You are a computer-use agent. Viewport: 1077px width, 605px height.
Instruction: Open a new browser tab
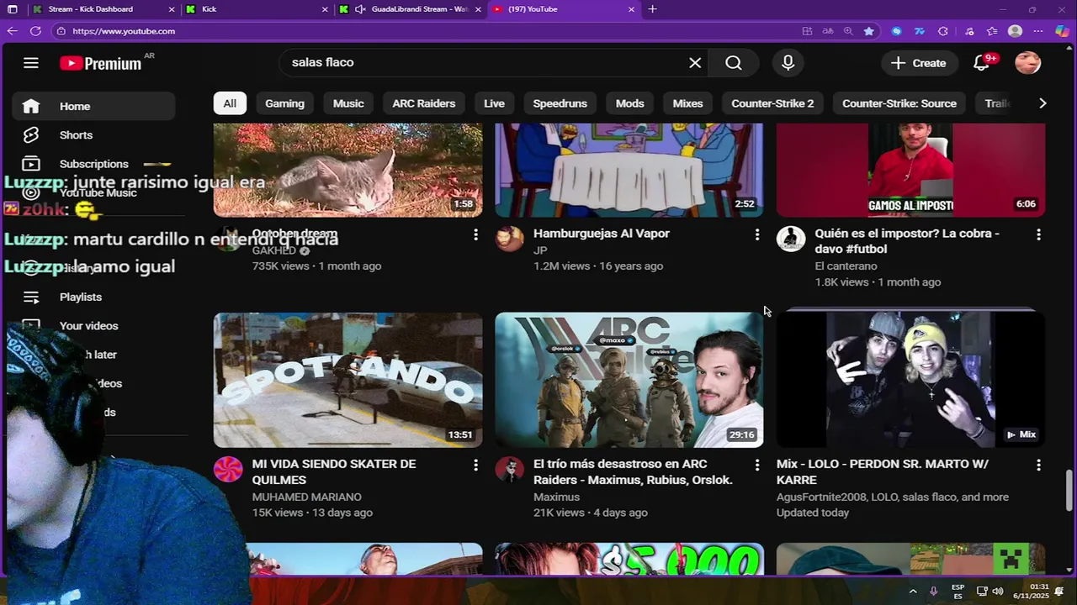coord(652,9)
